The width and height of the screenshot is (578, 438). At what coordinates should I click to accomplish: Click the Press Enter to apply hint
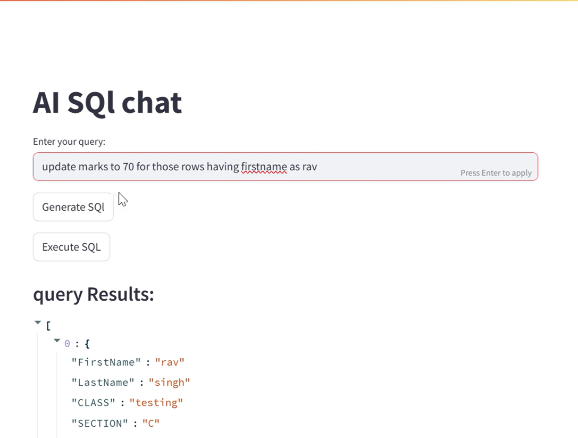point(496,173)
